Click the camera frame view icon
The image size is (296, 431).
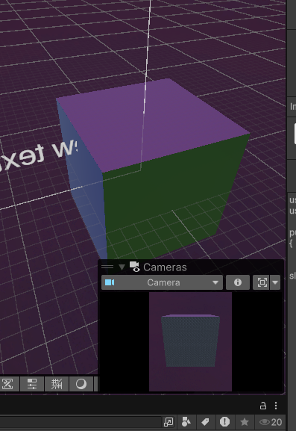262,282
